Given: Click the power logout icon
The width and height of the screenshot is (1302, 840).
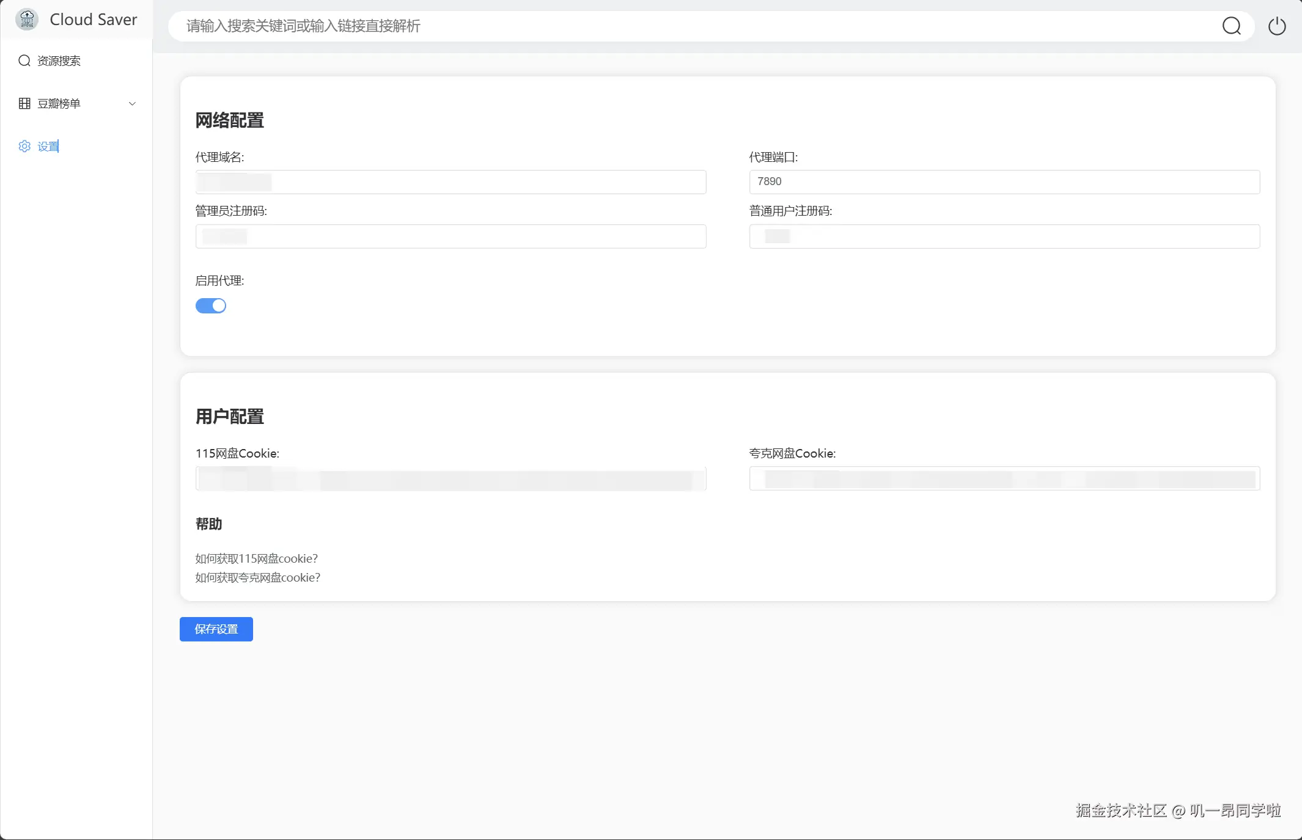Looking at the screenshot, I should (1276, 26).
